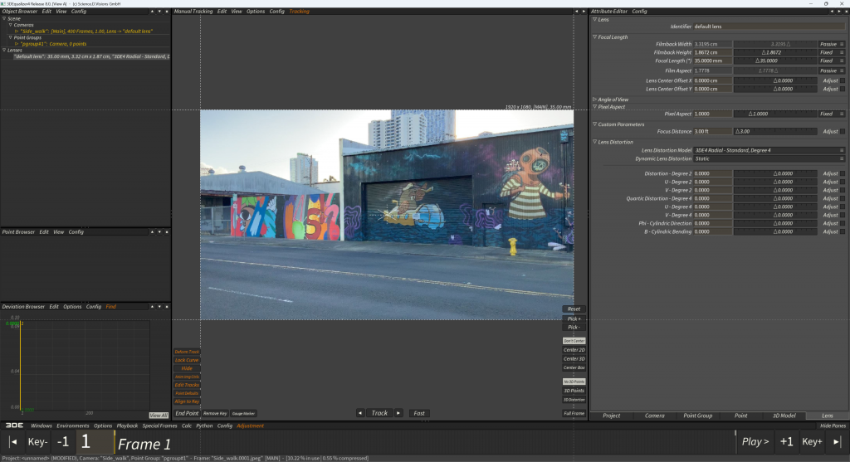Expand the Angle of View section

594,99
